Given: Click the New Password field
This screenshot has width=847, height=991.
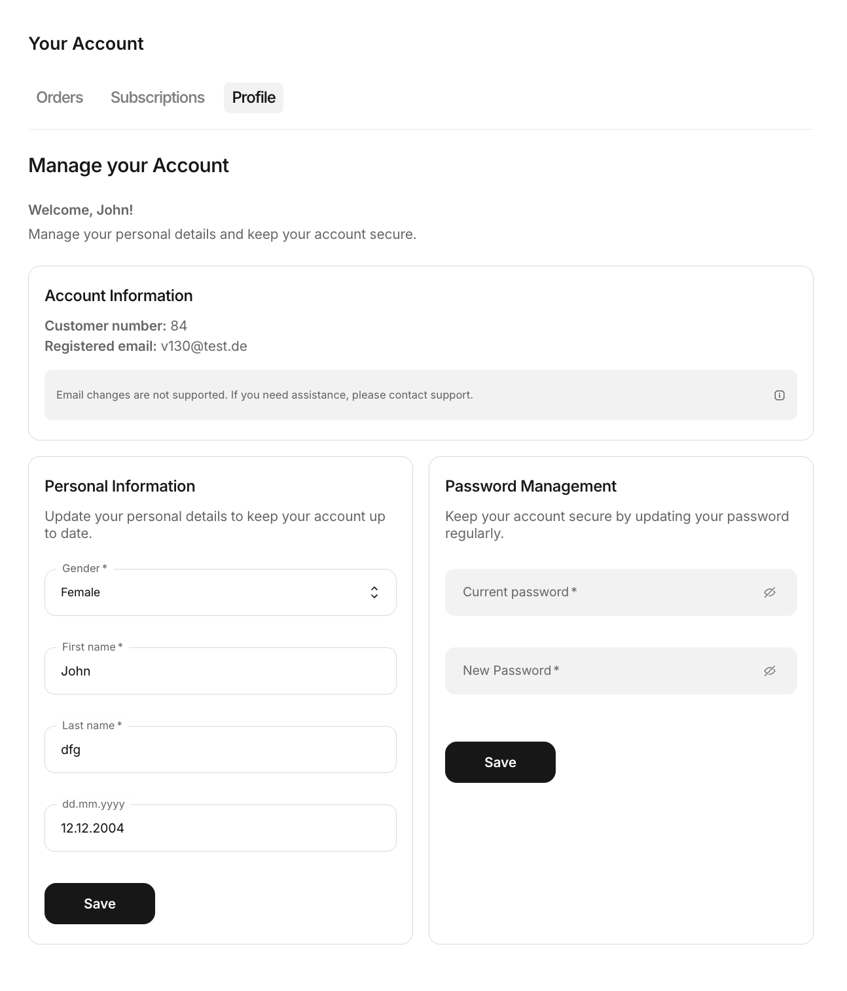Looking at the screenshot, I should click(x=602, y=671).
